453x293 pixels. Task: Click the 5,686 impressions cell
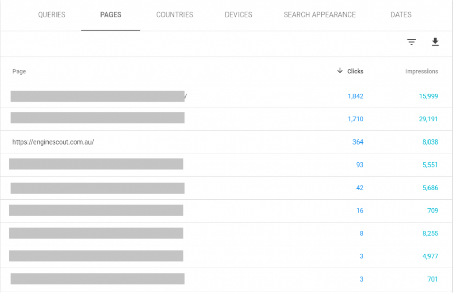tap(430, 188)
